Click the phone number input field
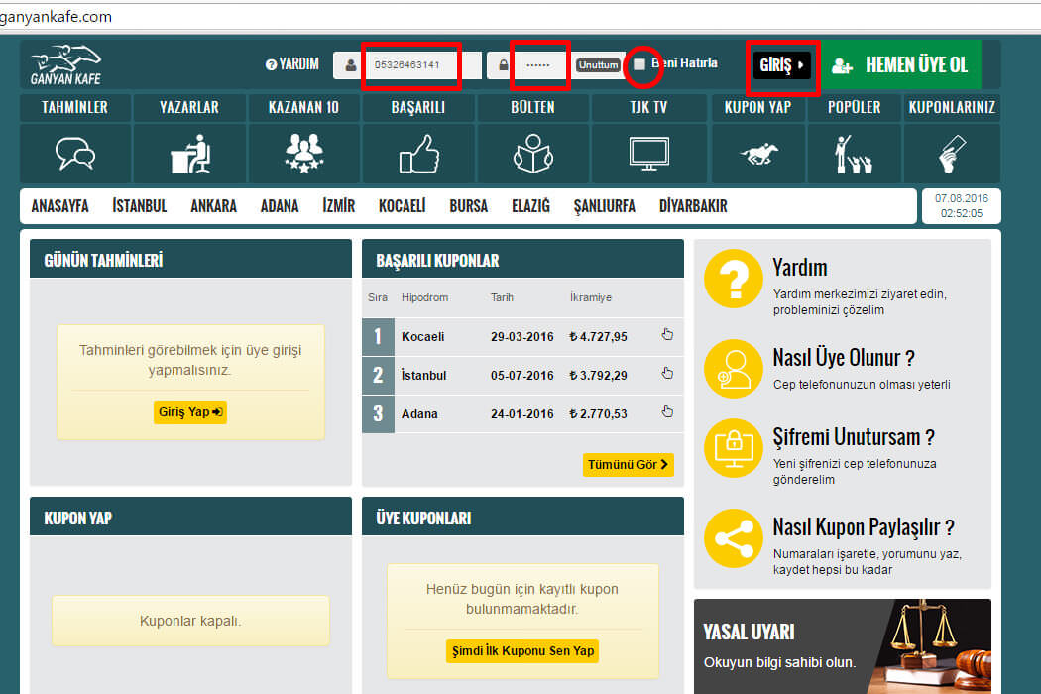Screen dimensions: 1041x694 click(x=423, y=65)
